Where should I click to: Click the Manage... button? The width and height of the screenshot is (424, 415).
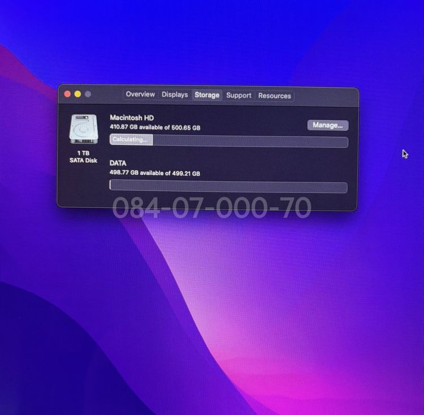[328, 125]
